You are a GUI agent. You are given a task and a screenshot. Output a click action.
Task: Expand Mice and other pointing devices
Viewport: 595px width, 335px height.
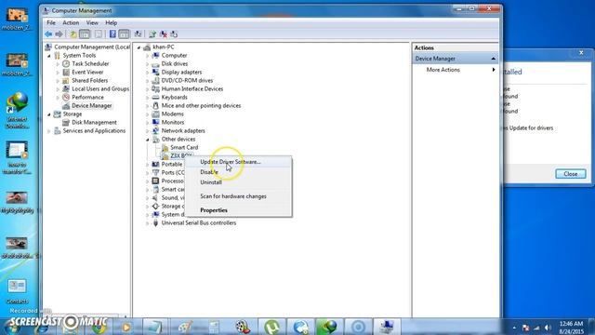[147, 105]
